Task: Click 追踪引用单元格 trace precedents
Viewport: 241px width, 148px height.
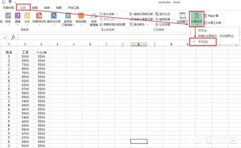Action: (x=141, y=14)
